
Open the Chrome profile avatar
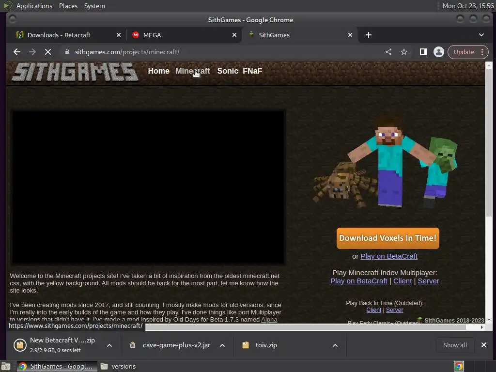point(439,52)
